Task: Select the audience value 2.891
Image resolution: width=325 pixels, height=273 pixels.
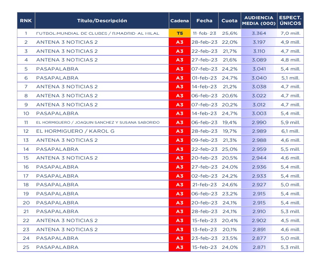Action: pos(259,230)
